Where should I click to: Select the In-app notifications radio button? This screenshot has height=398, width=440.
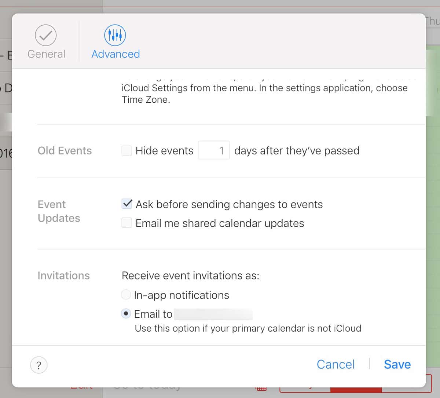tap(126, 295)
